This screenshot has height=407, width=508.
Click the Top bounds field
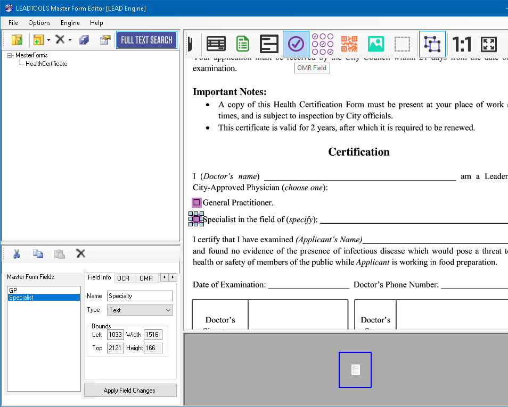point(116,348)
